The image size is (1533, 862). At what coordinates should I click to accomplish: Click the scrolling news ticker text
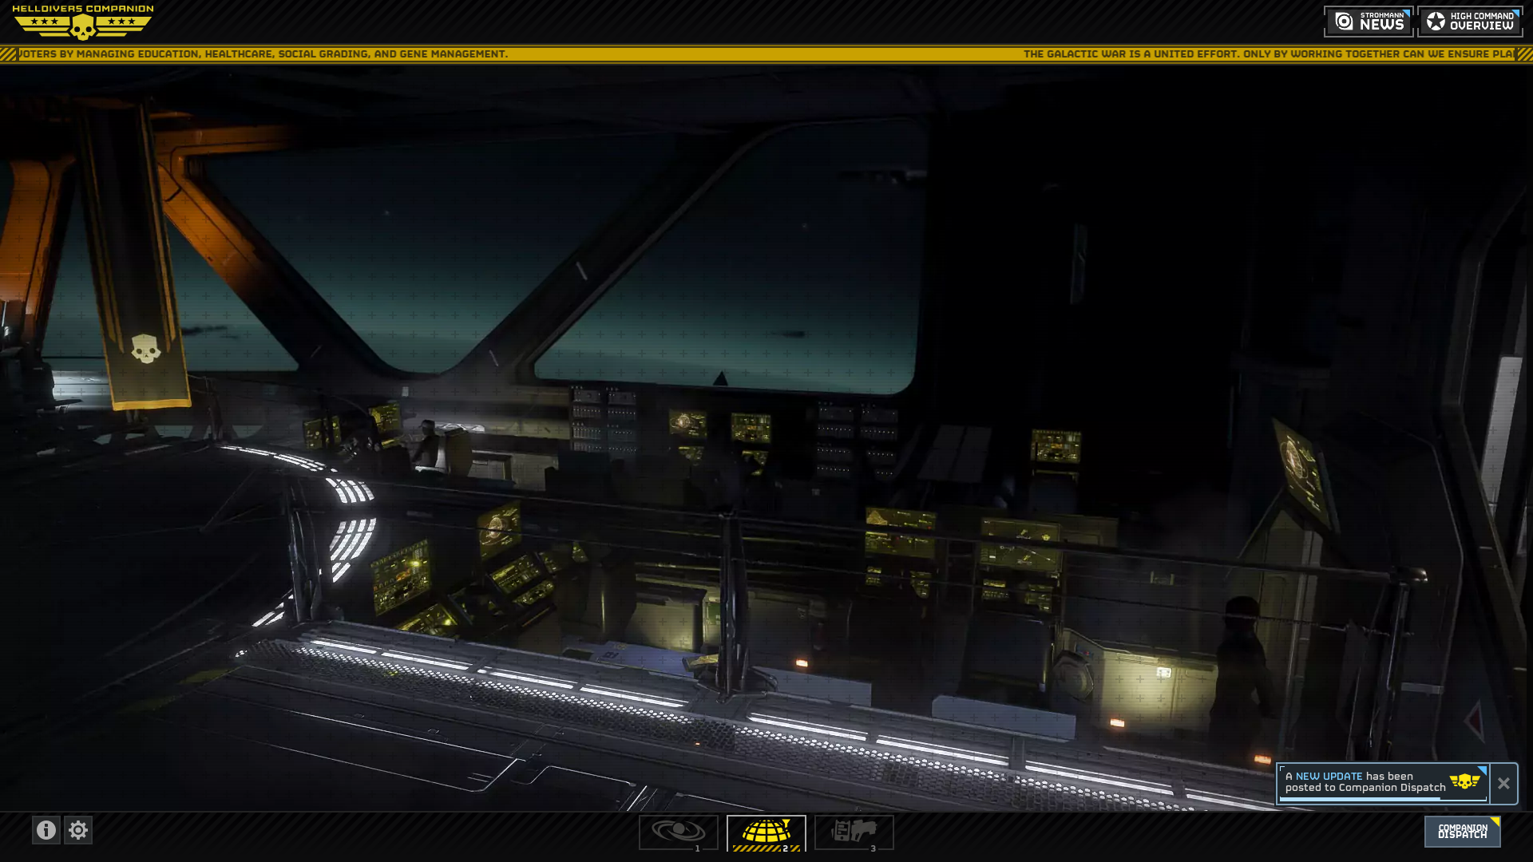click(766, 54)
